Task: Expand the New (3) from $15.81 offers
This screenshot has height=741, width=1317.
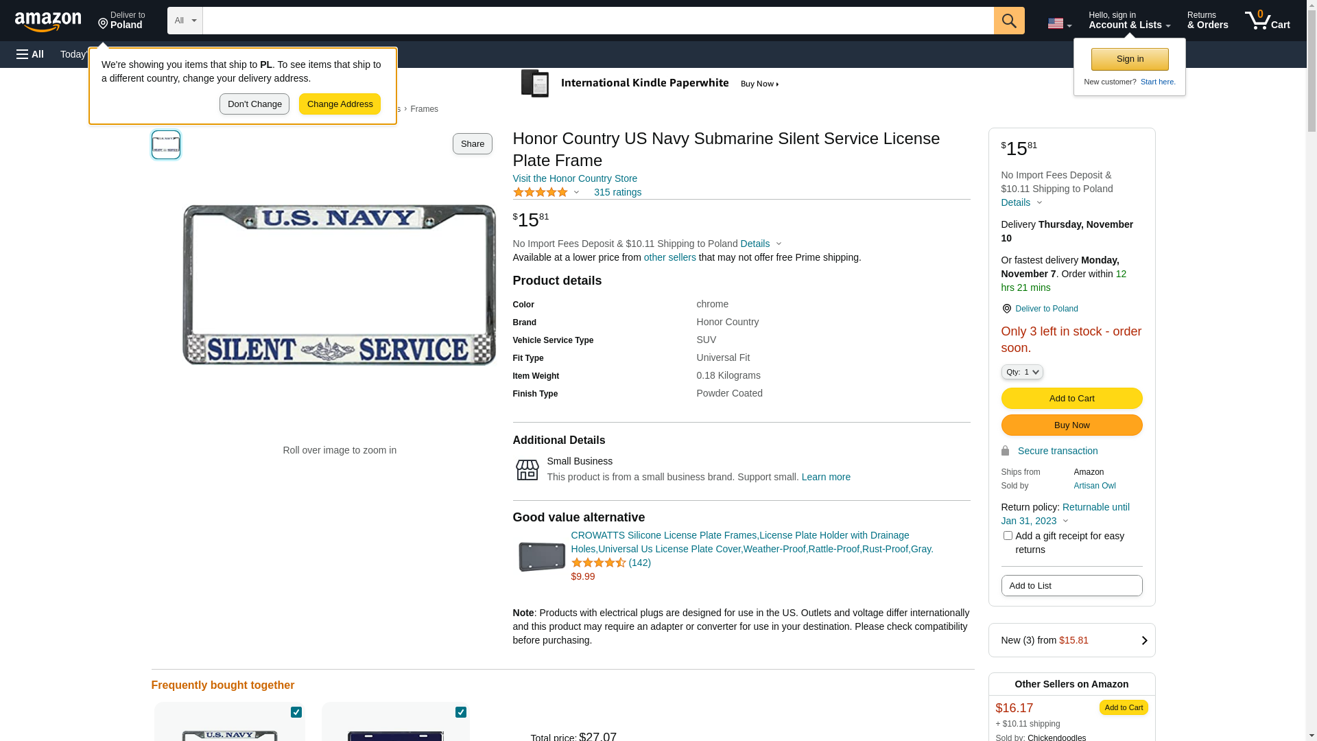Action: tap(1071, 640)
